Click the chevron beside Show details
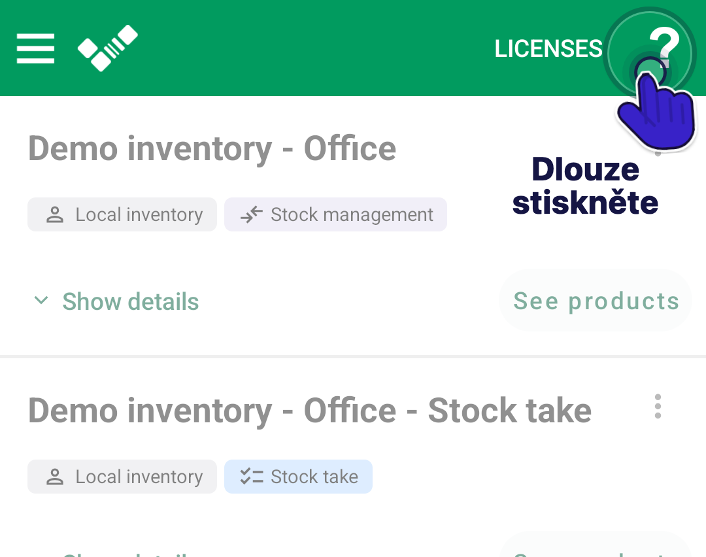The image size is (706, 557). coord(41,300)
